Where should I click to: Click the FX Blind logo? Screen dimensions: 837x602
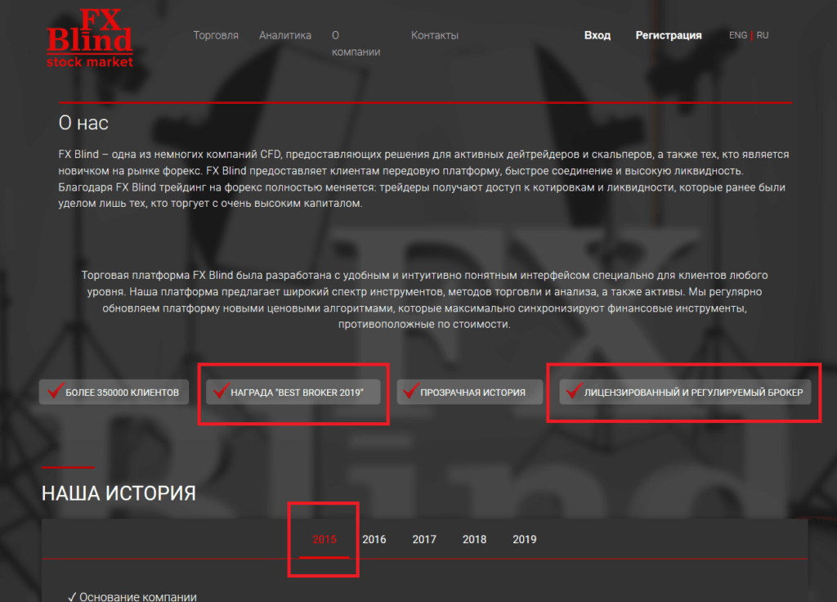tap(89, 38)
